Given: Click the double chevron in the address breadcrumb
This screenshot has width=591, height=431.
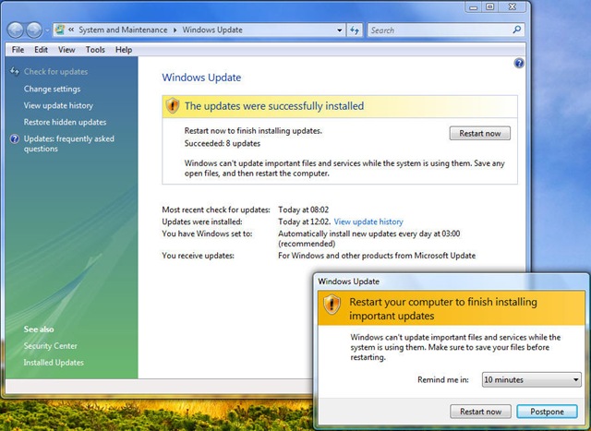Looking at the screenshot, I should pyautogui.click(x=71, y=30).
